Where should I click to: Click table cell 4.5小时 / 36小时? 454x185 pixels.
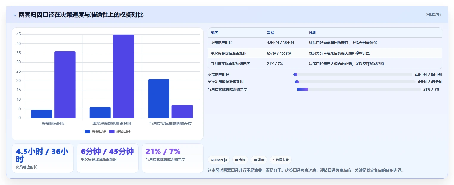pyautogui.click(x=280, y=43)
